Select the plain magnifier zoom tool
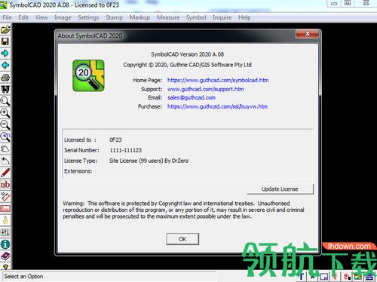 tap(5, 101)
